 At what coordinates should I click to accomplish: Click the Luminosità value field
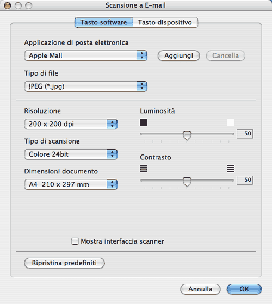(245, 134)
